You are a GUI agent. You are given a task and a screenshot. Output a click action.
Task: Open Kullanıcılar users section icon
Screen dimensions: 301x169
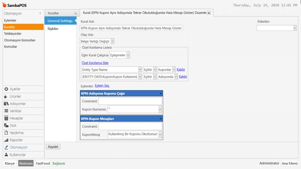[x=6, y=155]
